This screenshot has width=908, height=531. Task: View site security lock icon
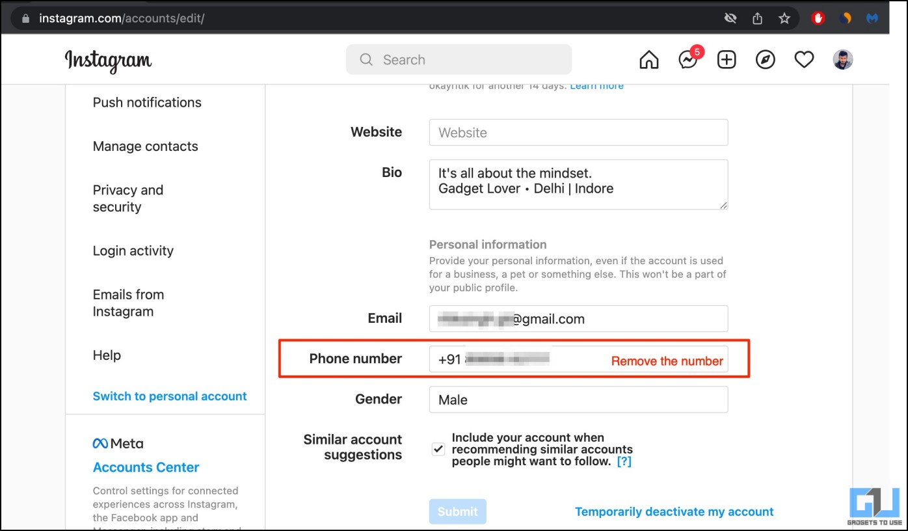pos(26,18)
